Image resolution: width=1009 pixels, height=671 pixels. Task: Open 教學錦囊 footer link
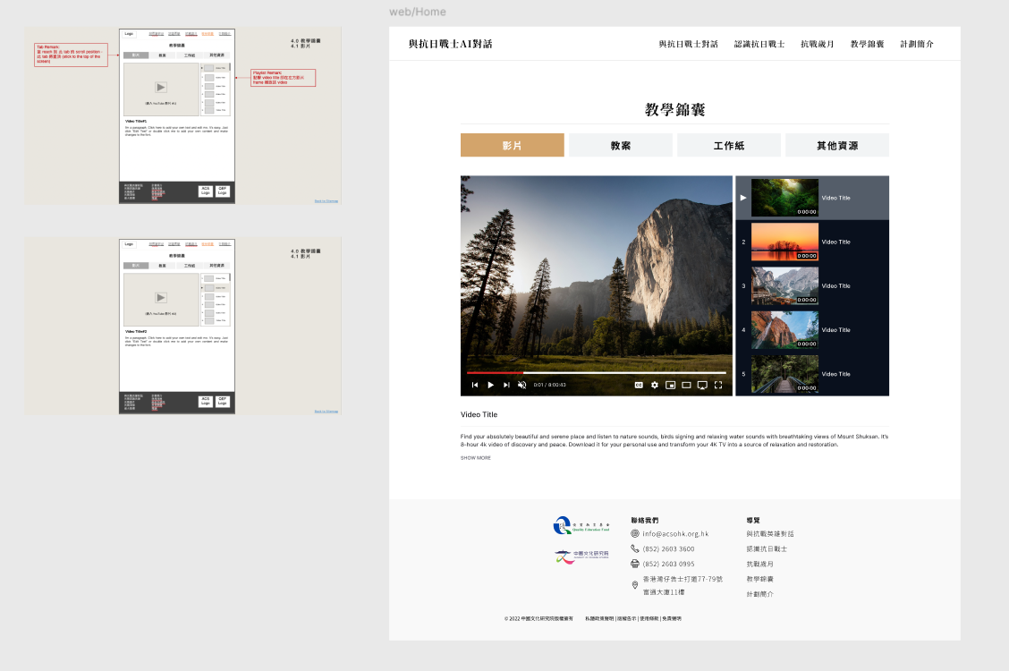(x=760, y=579)
